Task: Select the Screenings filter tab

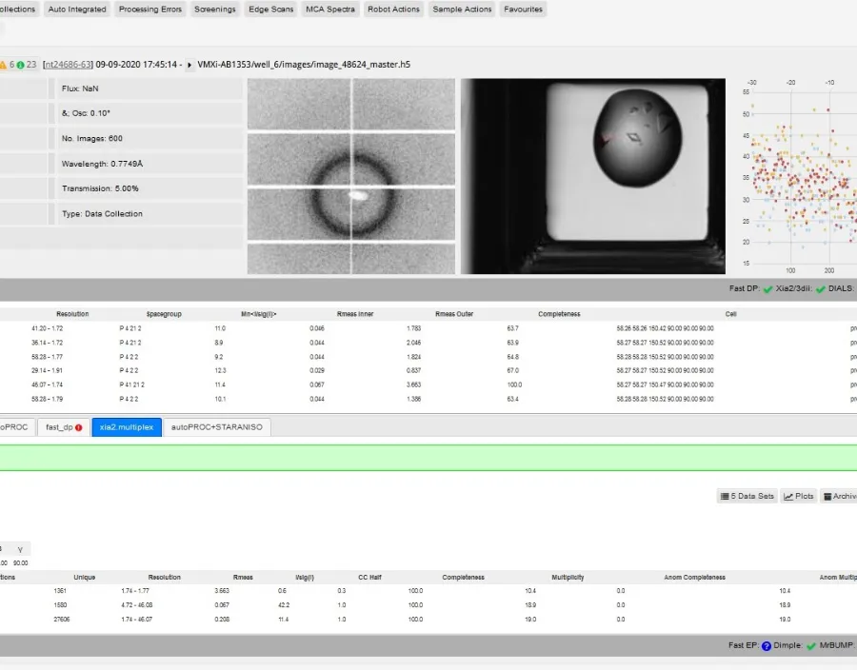Action: [x=215, y=10]
